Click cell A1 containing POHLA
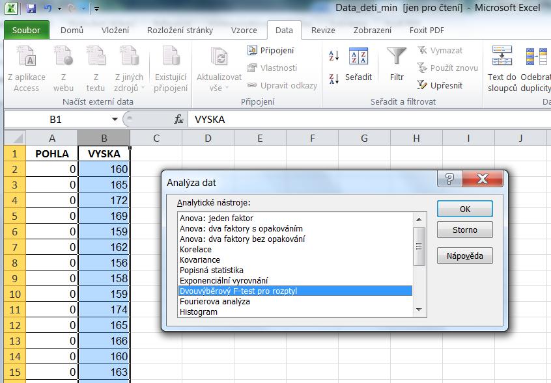 (x=52, y=153)
